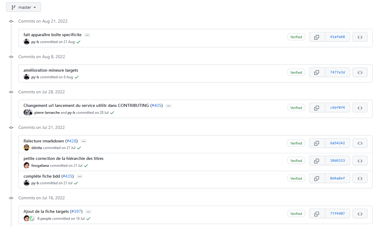Open Verified badge for commit 7477e3d
Screen dimensions: 376x227
[x=296, y=73]
